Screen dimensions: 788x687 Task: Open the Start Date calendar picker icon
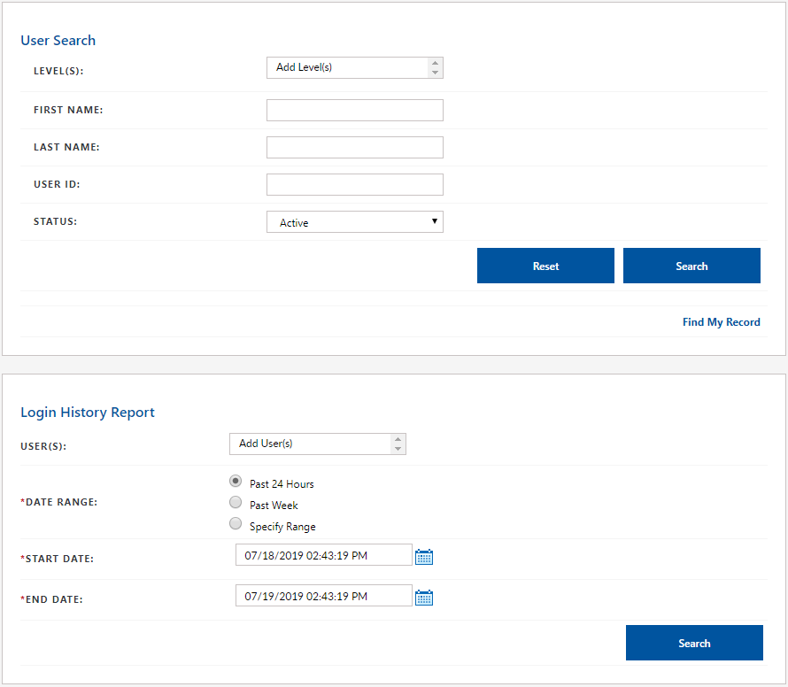(x=424, y=557)
